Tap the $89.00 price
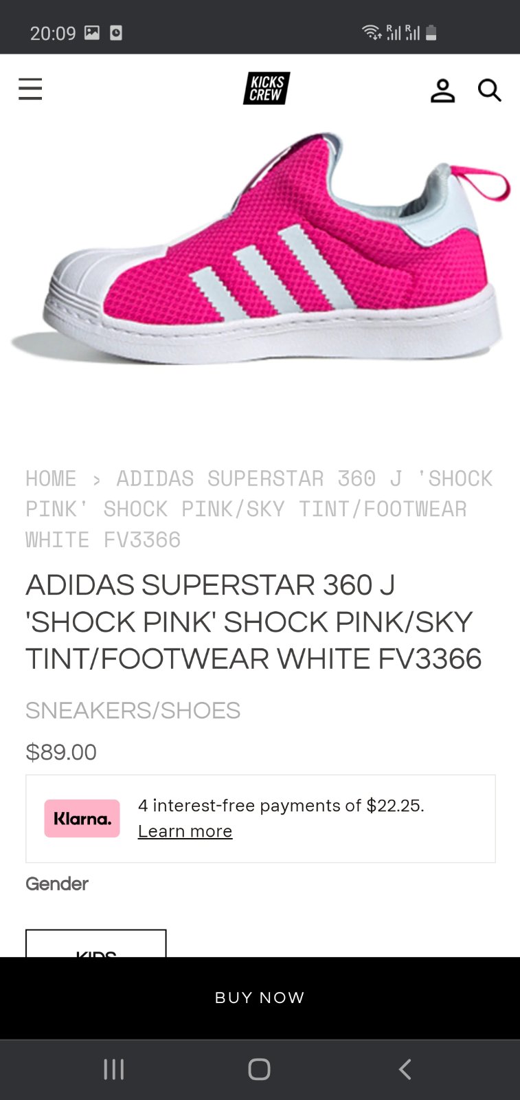 point(61,752)
